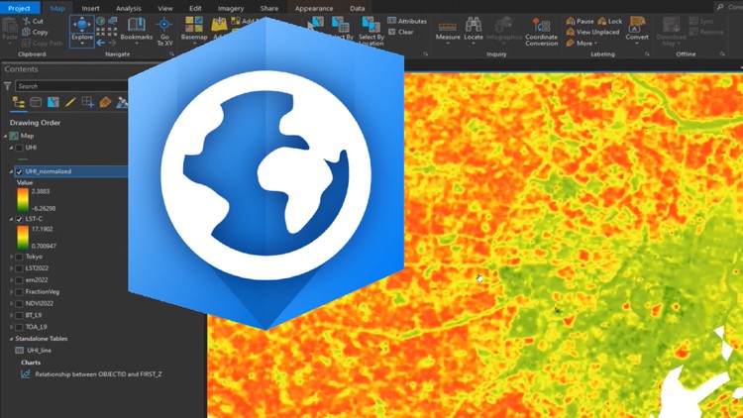Click the Contents Search field
Screen dimensions: 743x418
[71, 86]
